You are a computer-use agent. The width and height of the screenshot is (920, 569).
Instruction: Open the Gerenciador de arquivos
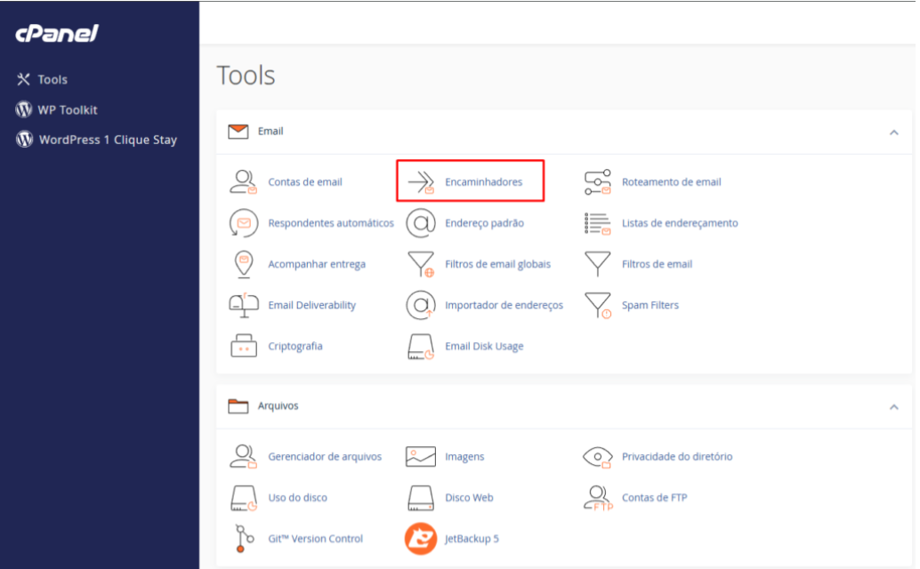[325, 456]
